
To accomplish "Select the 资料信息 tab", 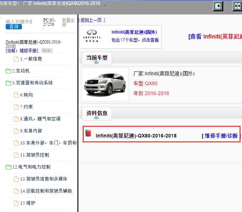I will 97,114.
